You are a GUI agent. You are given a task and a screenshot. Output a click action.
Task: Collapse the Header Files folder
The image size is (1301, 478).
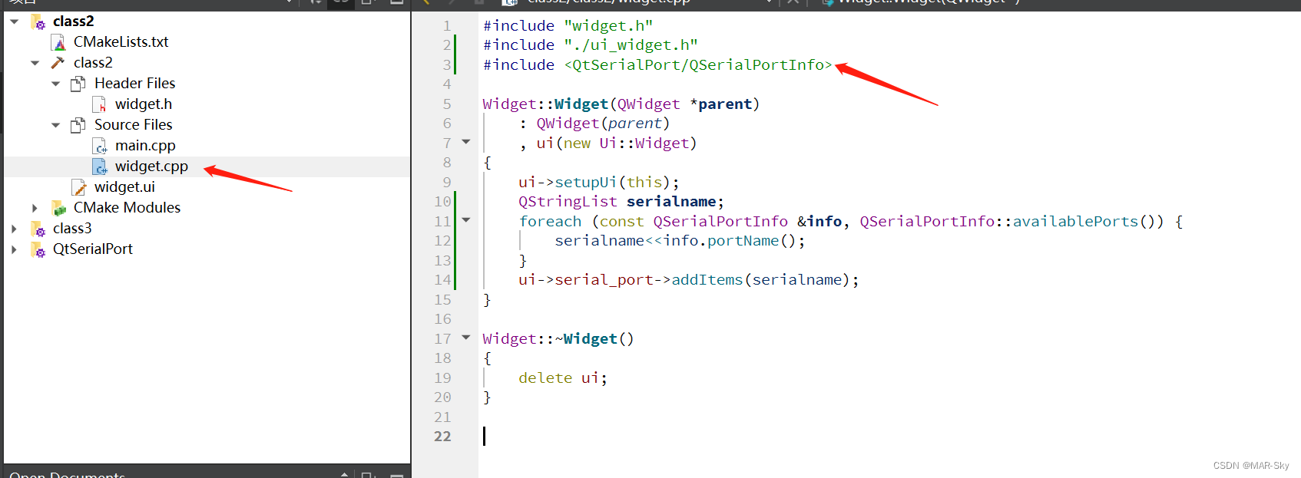tap(56, 84)
